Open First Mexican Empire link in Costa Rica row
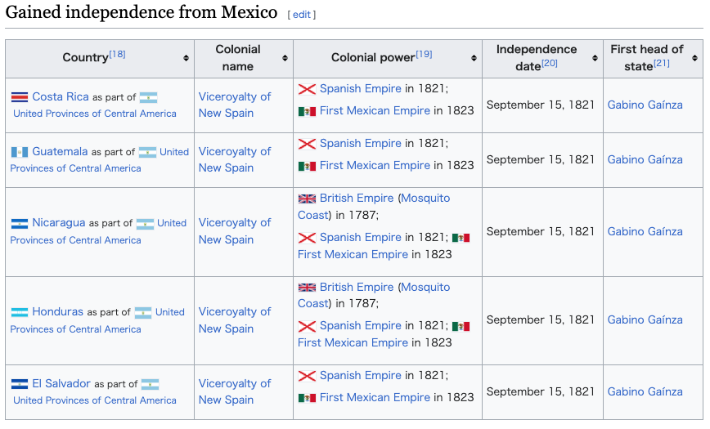The width and height of the screenshot is (710, 429). click(x=375, y=110)
